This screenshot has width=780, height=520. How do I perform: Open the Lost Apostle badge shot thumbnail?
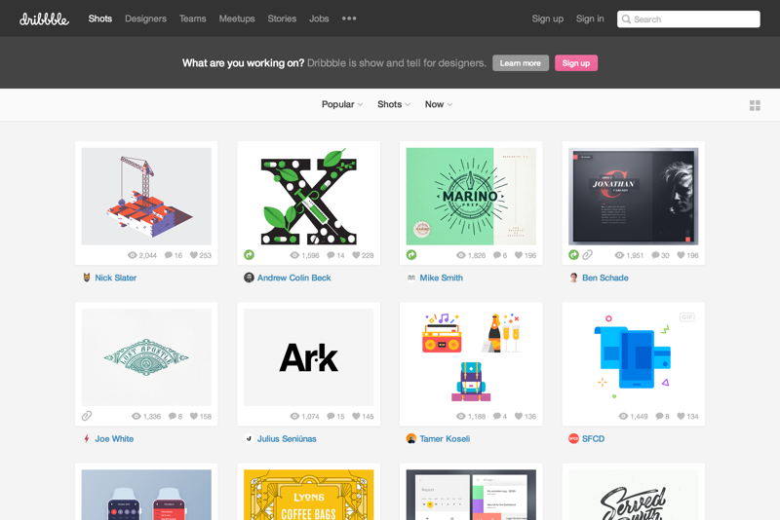pos(146,357)
